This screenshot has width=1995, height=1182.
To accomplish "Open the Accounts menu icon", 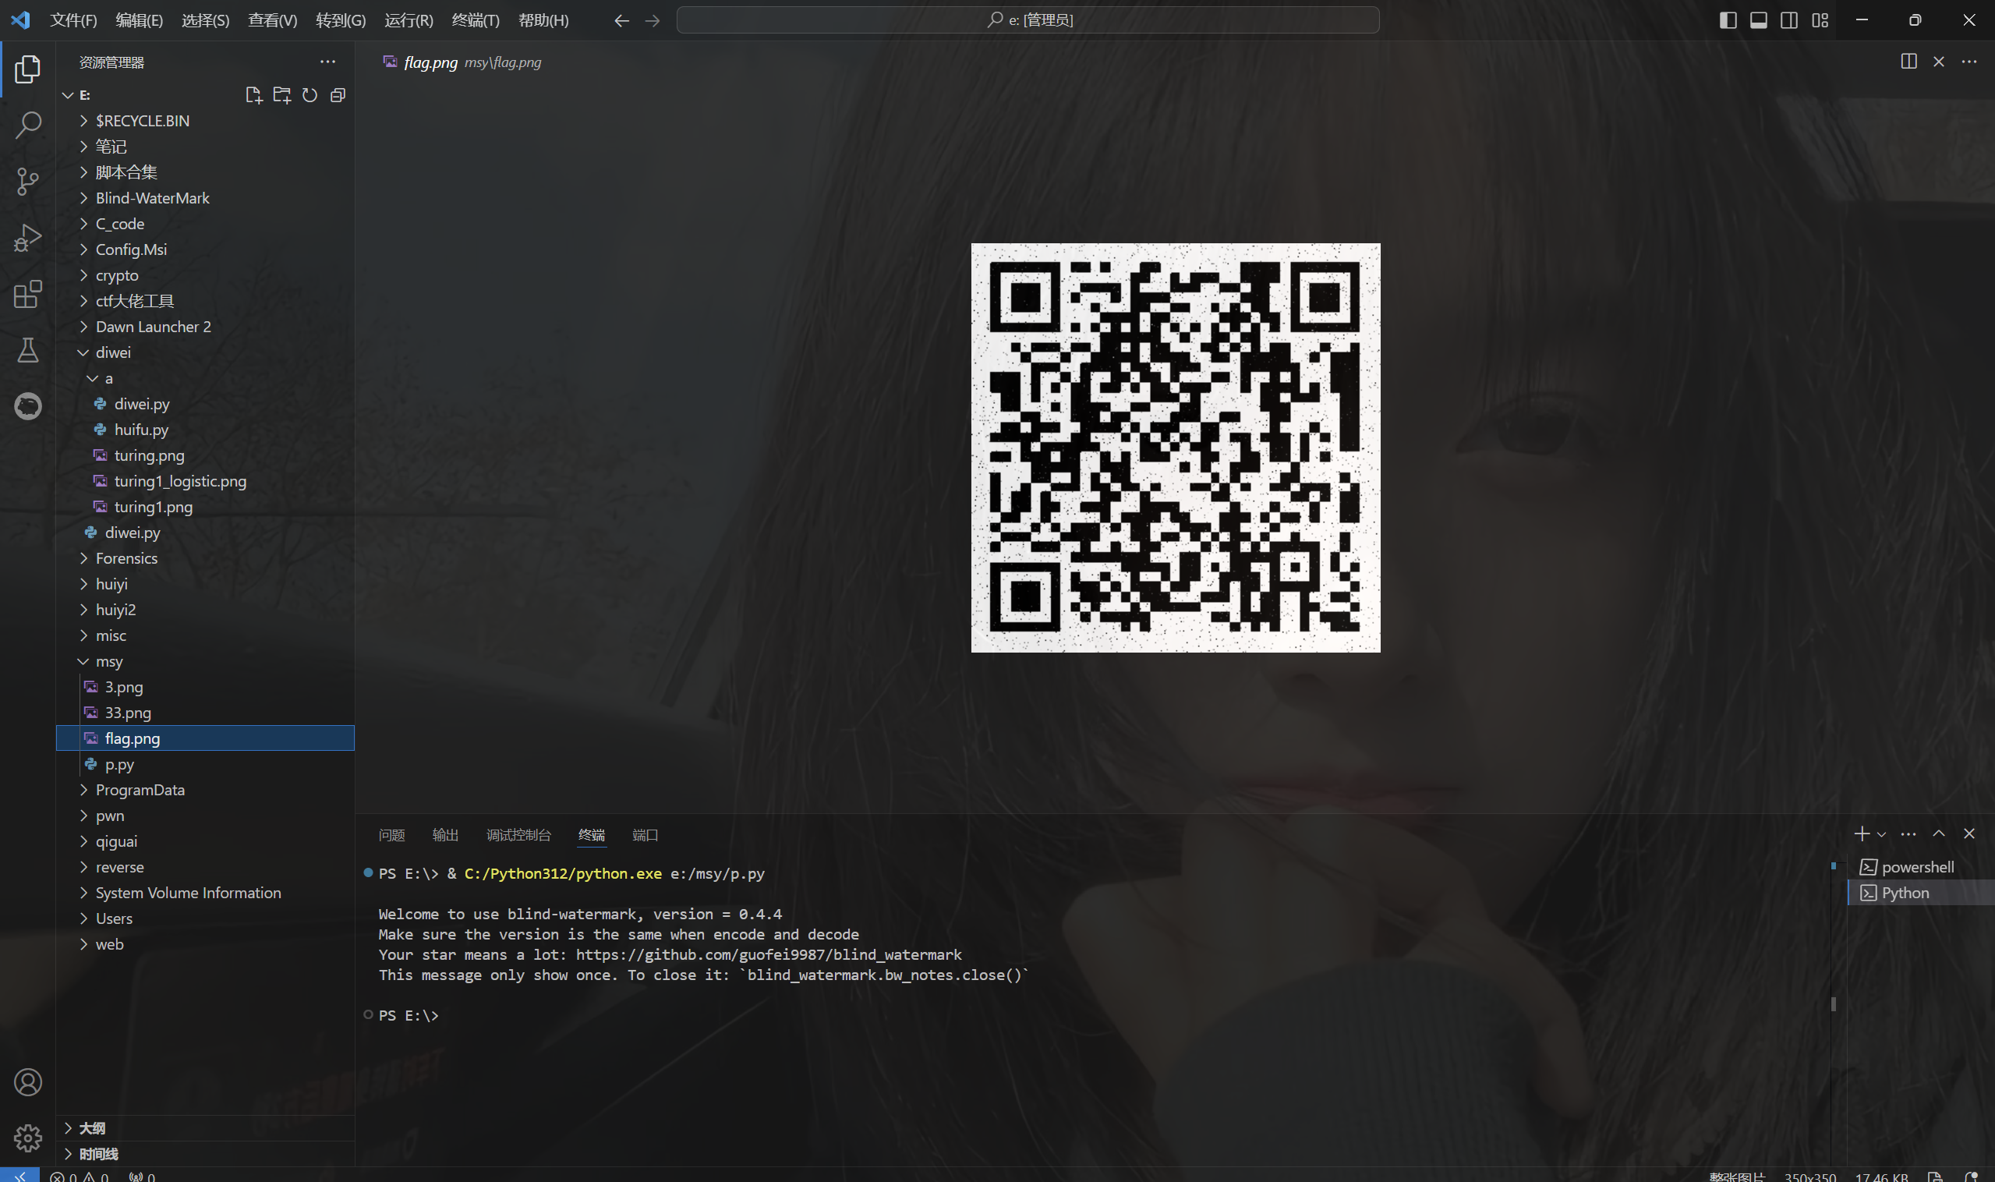I will pyautogui.click(x=28, y=1082).
